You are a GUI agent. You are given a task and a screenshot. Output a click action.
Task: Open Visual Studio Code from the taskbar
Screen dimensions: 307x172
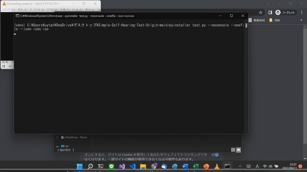click(x=132, y=166)
